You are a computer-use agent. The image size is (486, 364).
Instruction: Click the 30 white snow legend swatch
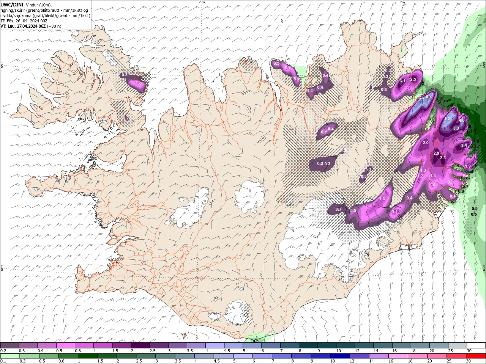coord(477,345)
